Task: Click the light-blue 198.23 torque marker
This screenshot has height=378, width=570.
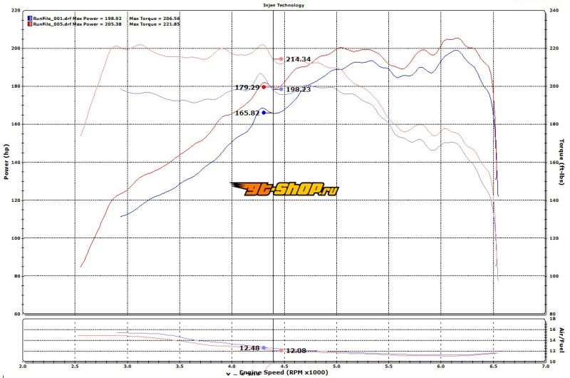Action: (281, 90)
